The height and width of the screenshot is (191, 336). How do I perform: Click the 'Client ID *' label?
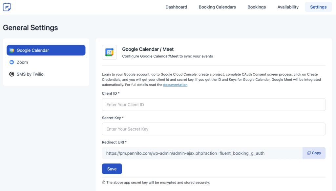tap(111, 93)
